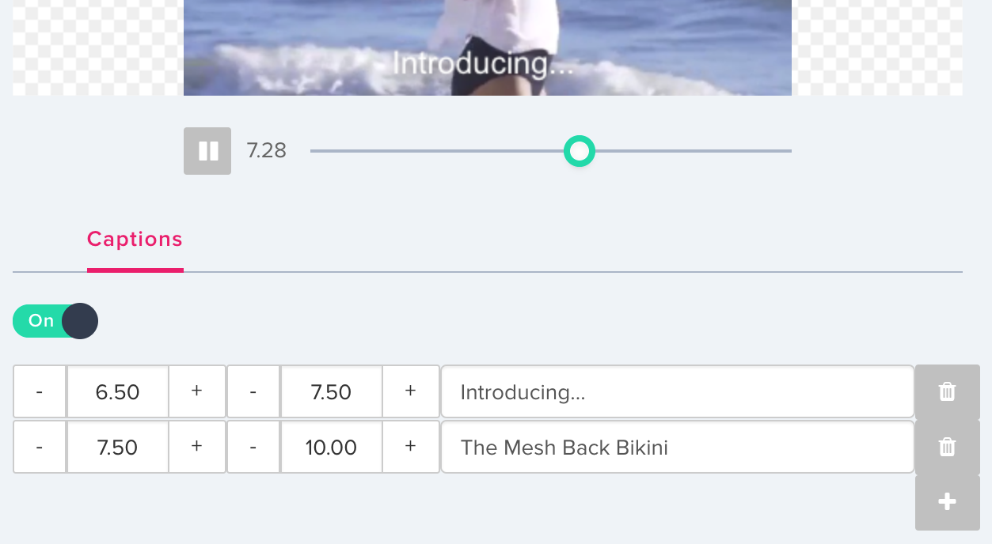
Task: Delete the "The Mesh Back Bikini" caption
Action: click(947, 448)
